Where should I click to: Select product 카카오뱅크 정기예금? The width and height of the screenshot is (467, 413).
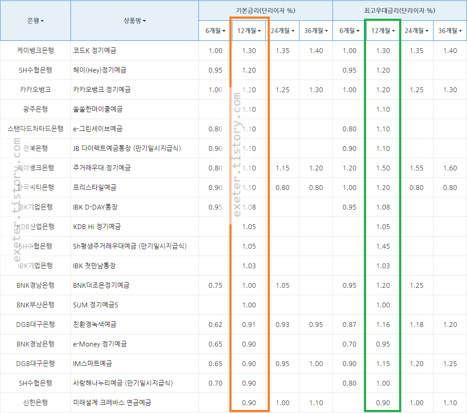click(x=102, y=90)
